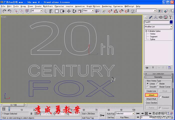Activate the Select and Rotate tool
The image size is (175, 120).
click(74, 11)
